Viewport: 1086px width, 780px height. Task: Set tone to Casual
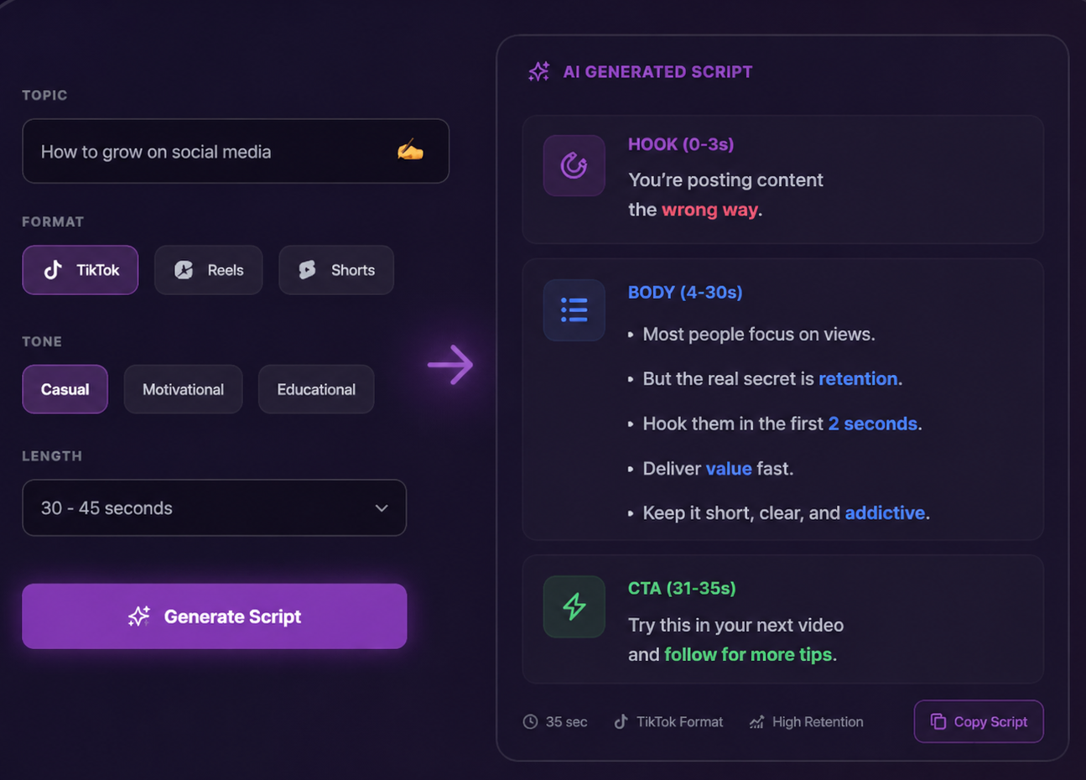pyautogui.click(x=65, y=389)
